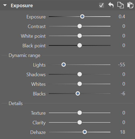135x139 pixels.
Task: Click the paste settings clipboard icon
Action: tap(130, 5)
